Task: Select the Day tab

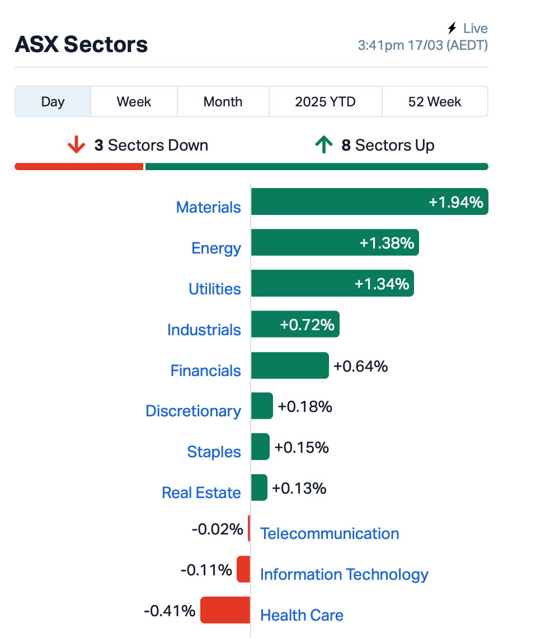Action: [53, 101]
